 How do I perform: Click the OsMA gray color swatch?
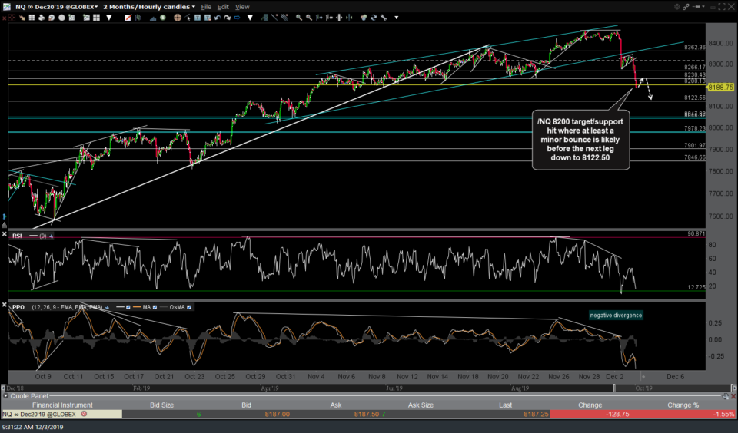(x=163, y=307)
